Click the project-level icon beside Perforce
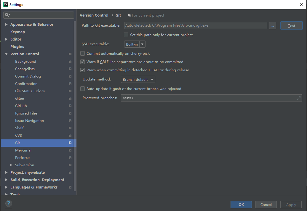The height and width of the screenshot is (211, 307). (70, 158)
